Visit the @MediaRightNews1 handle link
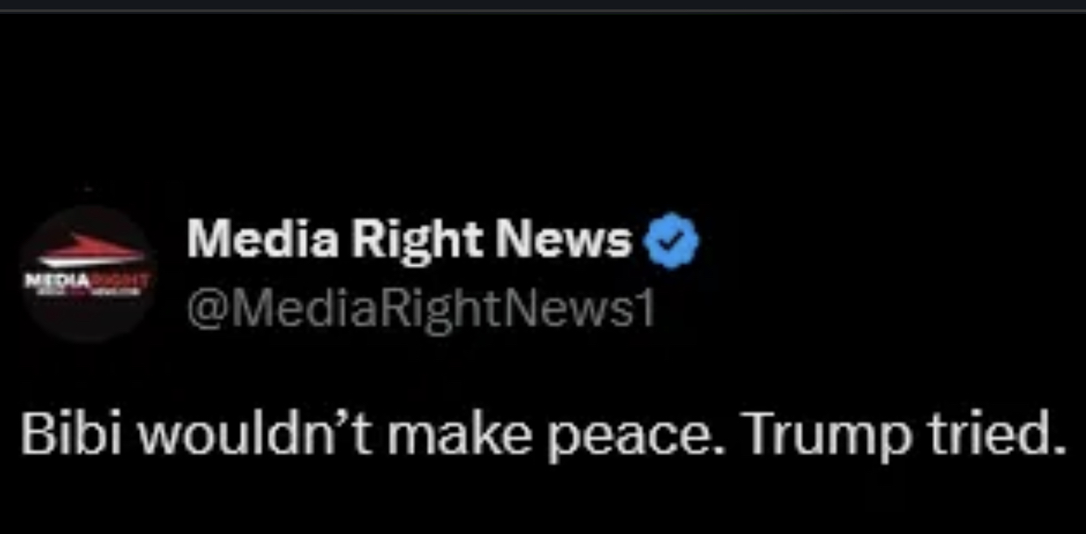This screenshot has height=534, width=1086. 420,310
